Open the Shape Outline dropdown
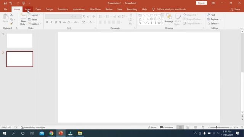 click(193, 19)
